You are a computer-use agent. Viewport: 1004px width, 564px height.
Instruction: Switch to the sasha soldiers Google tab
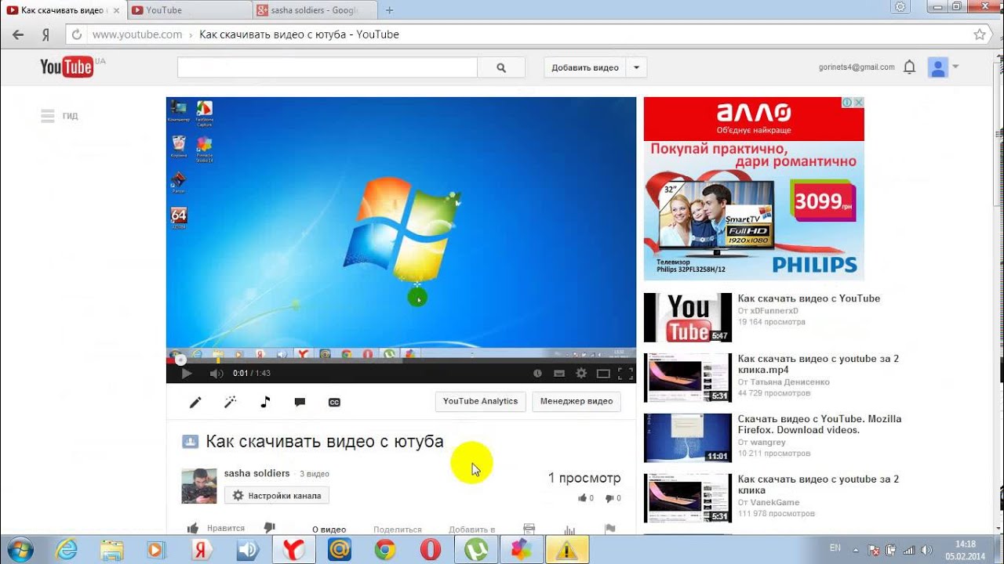[315, 10]
